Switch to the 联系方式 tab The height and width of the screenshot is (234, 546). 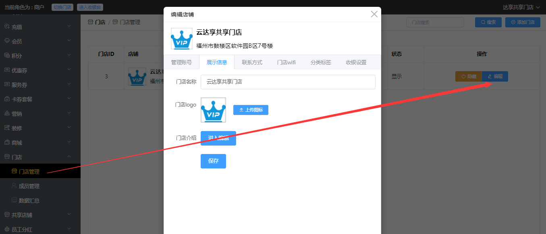252,62
